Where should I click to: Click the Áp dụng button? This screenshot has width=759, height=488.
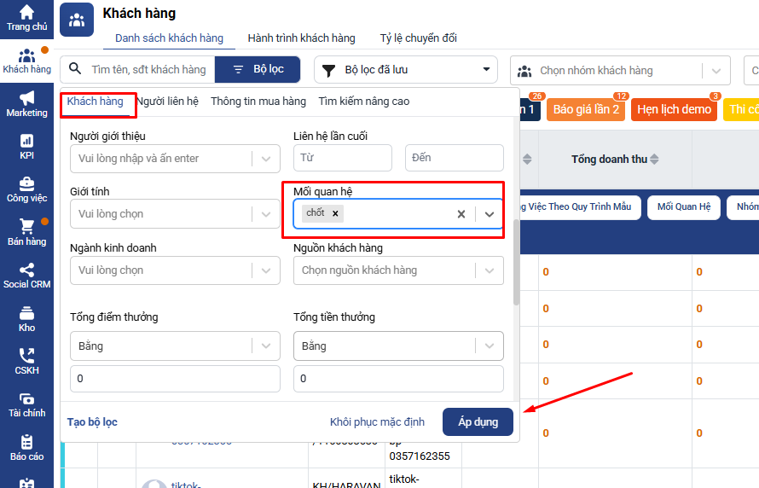[477, 422]
